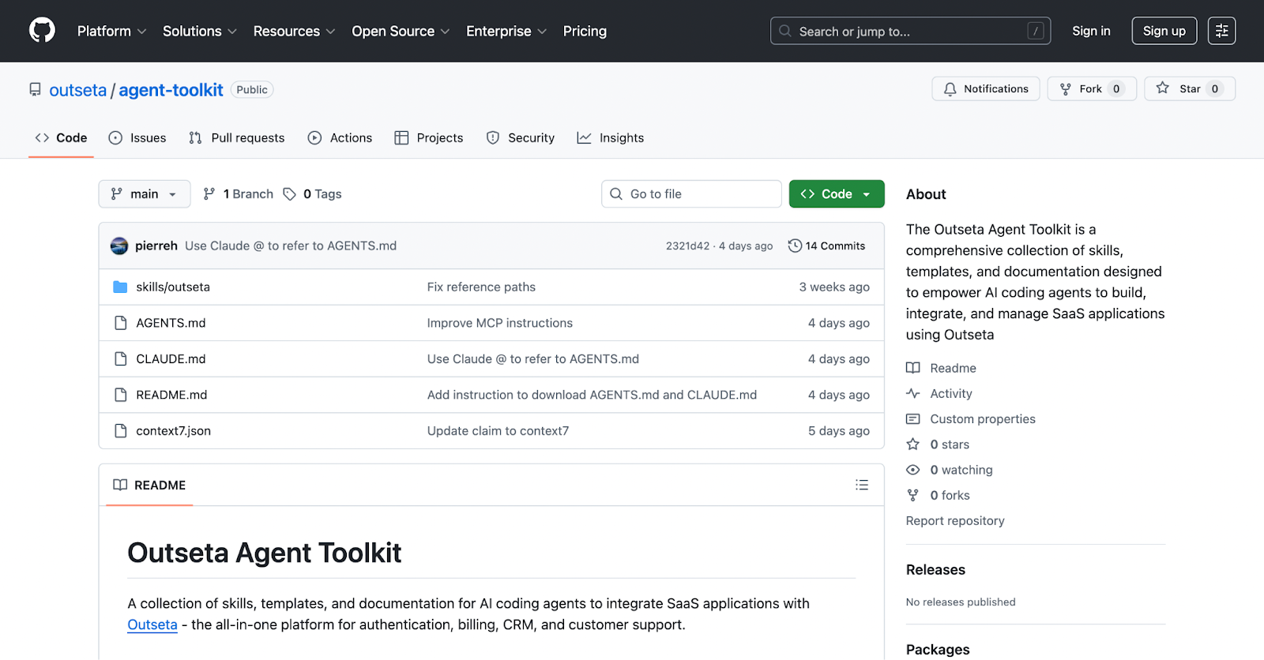Open the outseta owner profile link

(x=77, y=90)
